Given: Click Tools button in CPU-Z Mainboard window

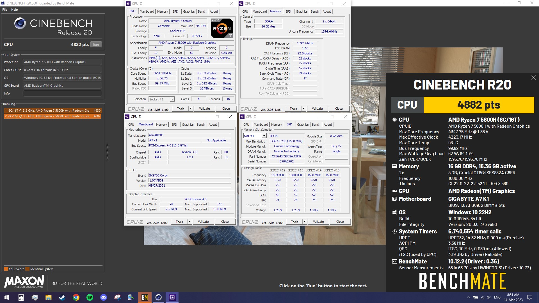Looking at the screenshot, I should pyautogui.click(x=179, y=222).
